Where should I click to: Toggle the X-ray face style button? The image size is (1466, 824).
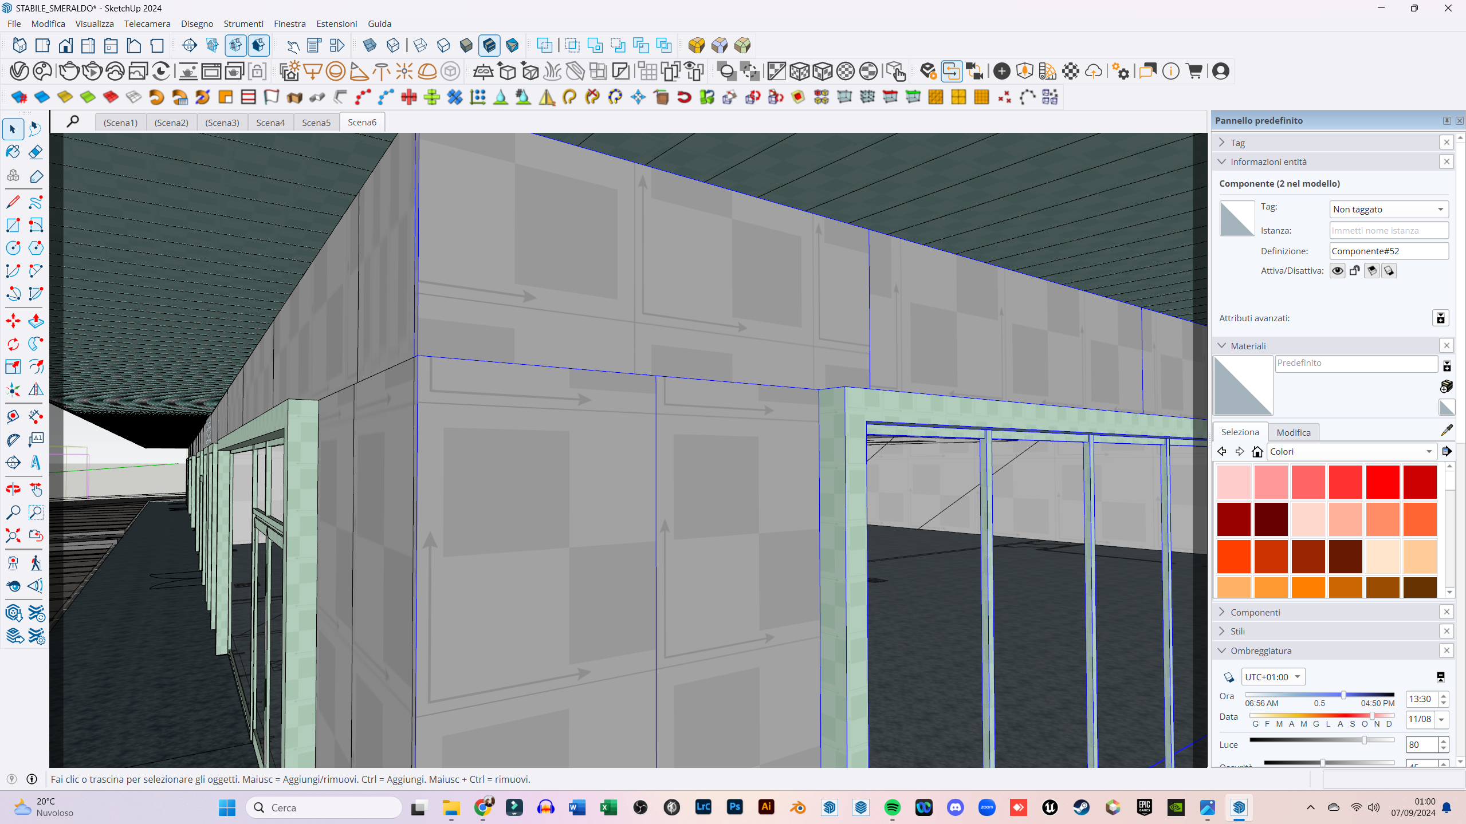coord(370,45)
